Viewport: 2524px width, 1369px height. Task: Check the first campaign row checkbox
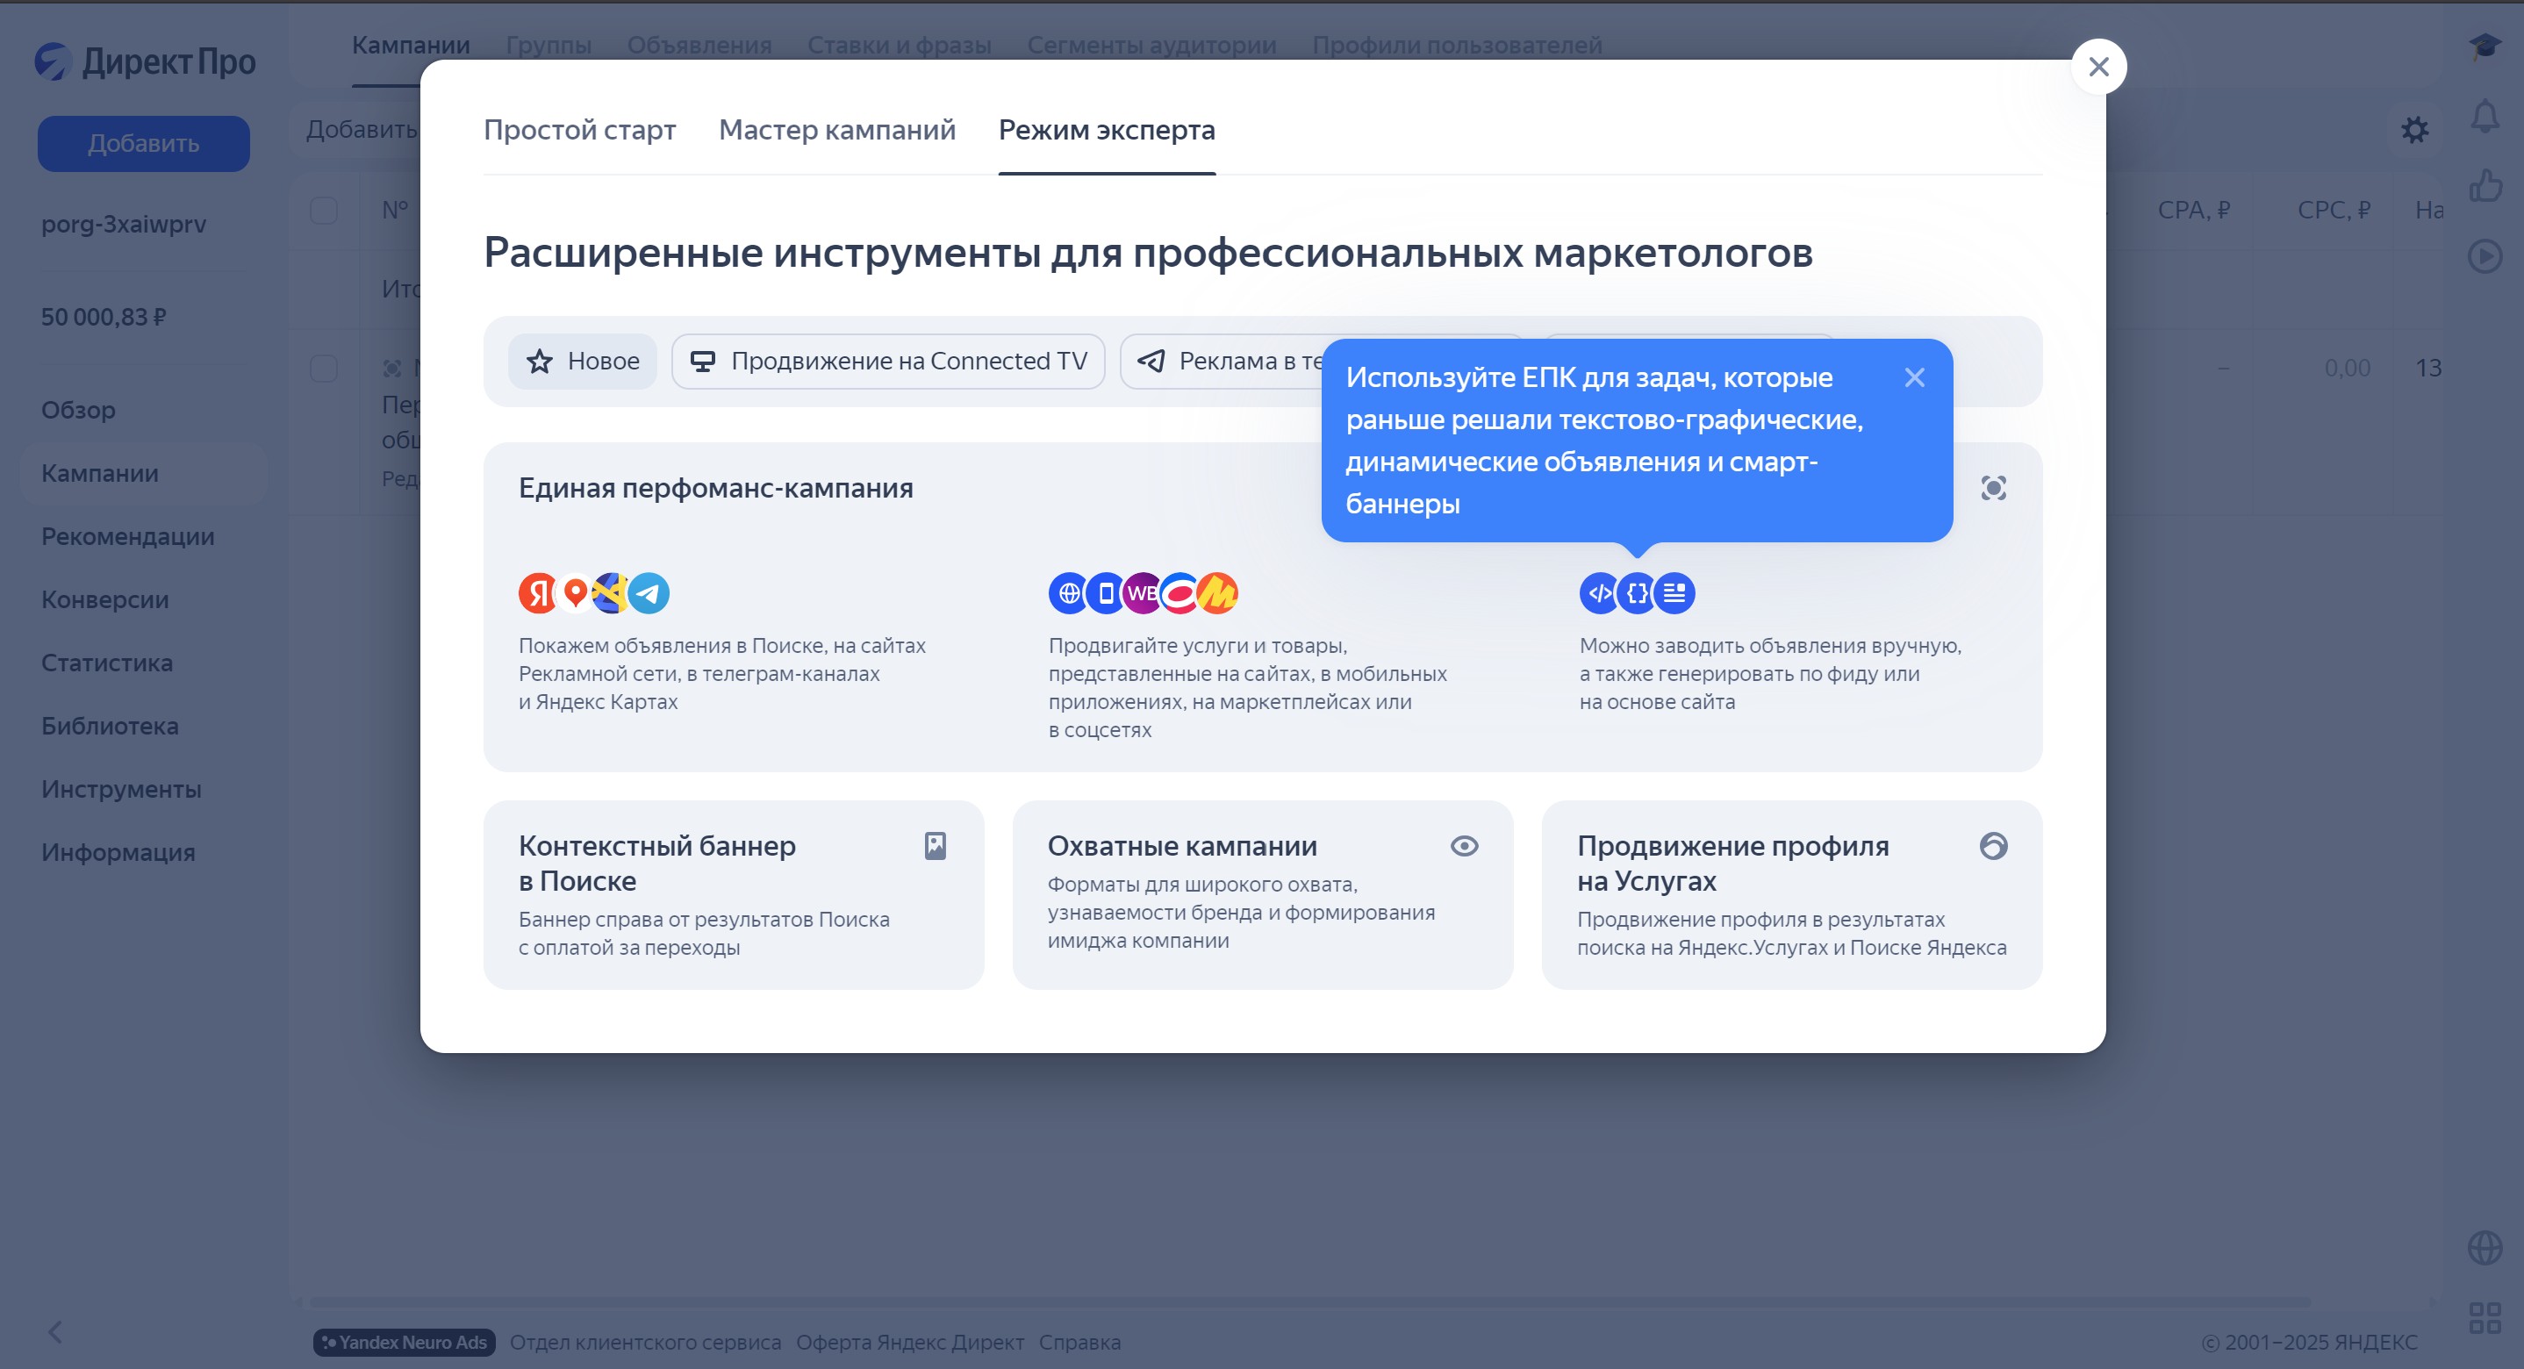point(323,369)
